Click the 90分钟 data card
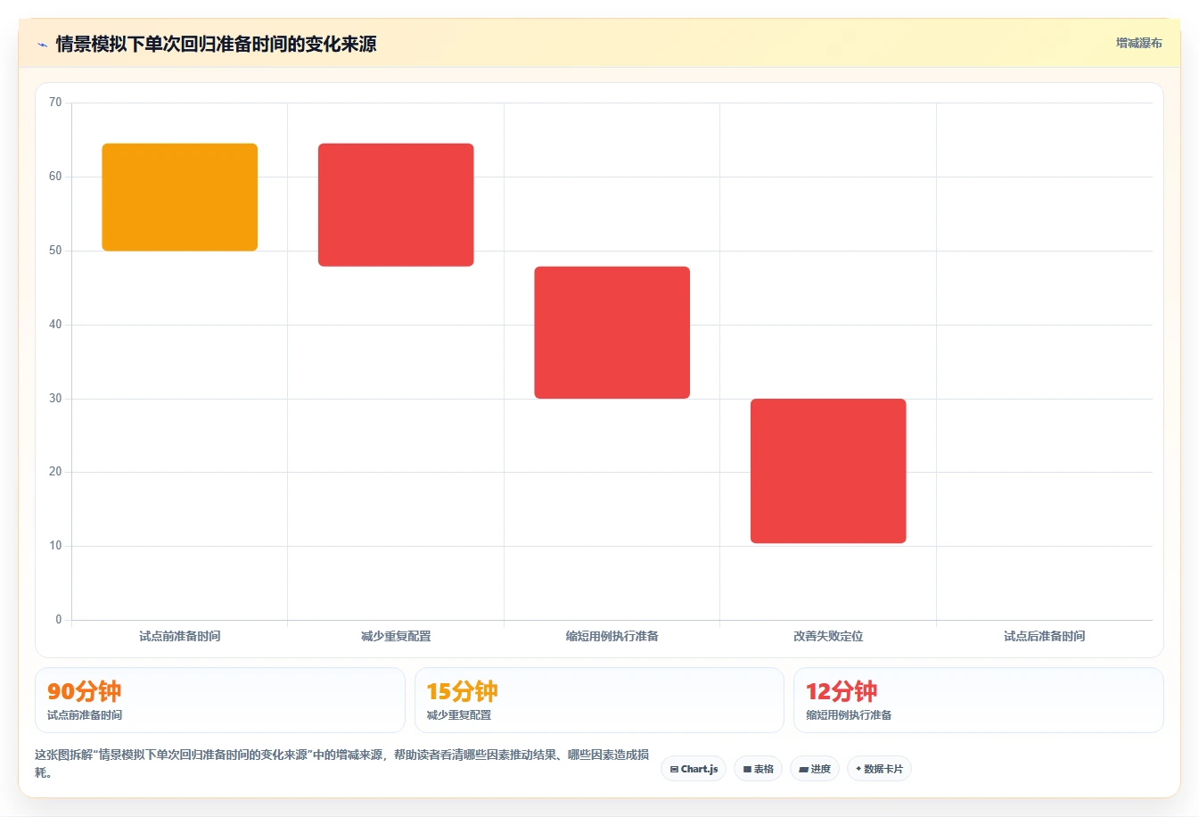This screenshot has height=817, width=1199. (x=220, y=700)
